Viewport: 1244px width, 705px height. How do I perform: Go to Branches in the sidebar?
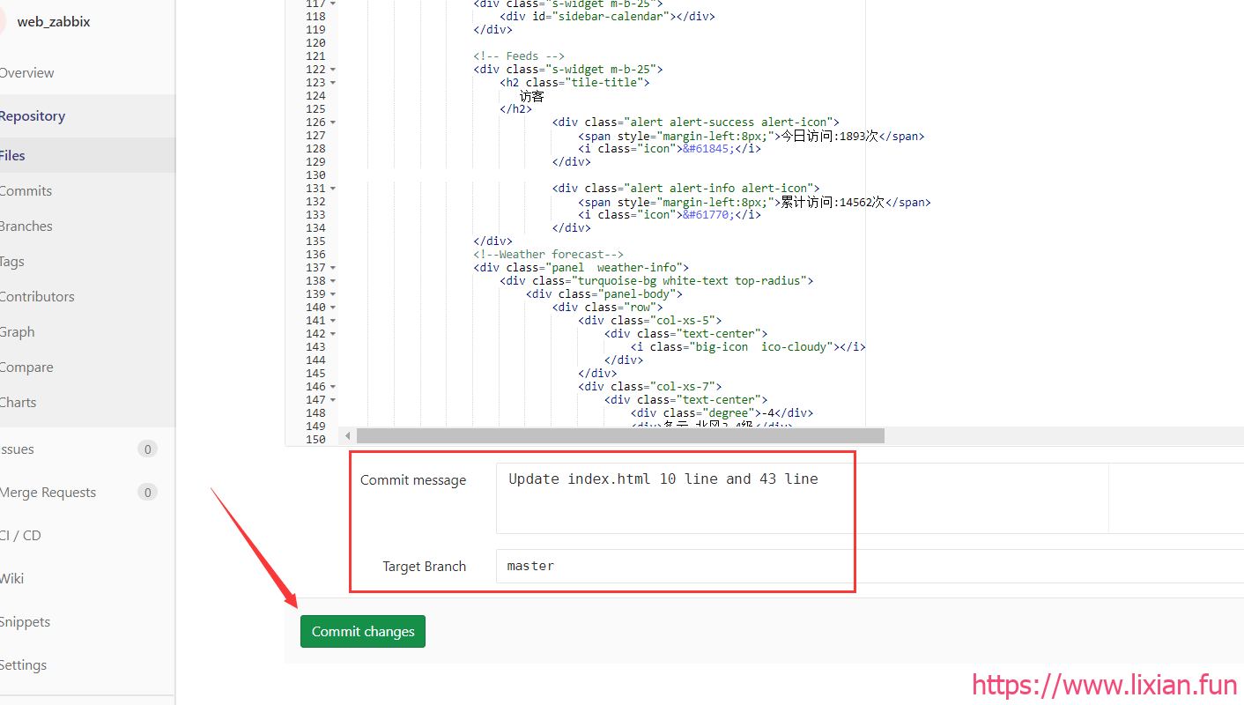pyautogui.click(x=26, y=226)
